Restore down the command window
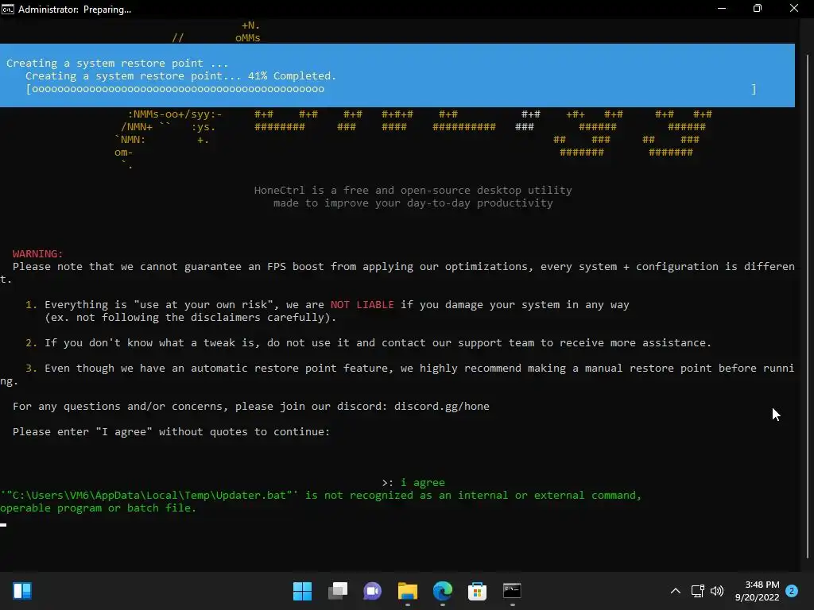Image resolution: width=814 pixels, height=610 pixels. click(758, 9)
